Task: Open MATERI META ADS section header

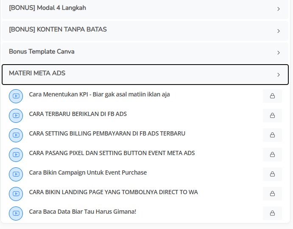Action: point(37,73)
